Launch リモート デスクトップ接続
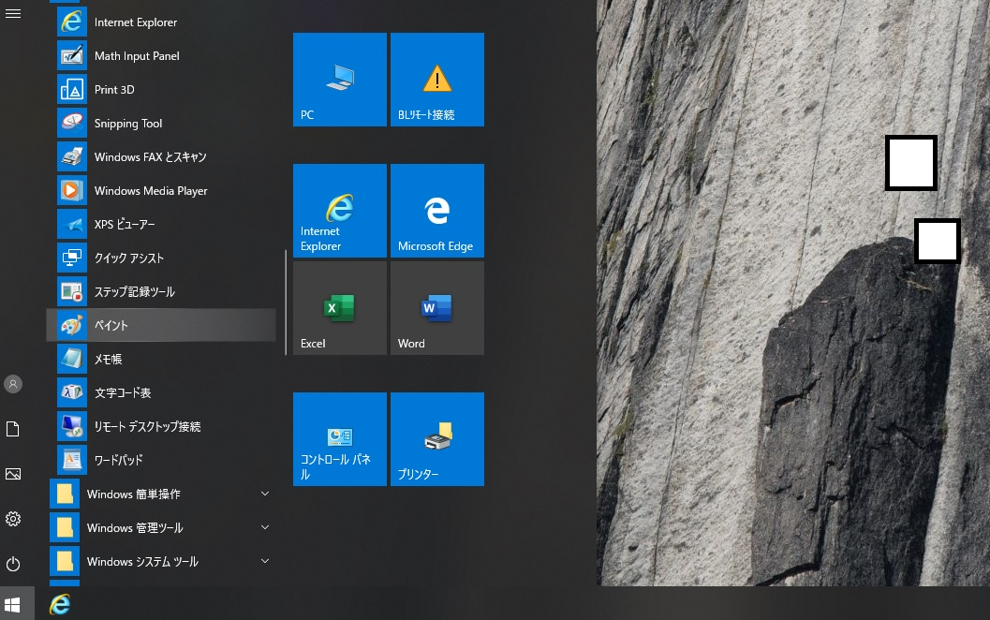 (x=161, y=426)
